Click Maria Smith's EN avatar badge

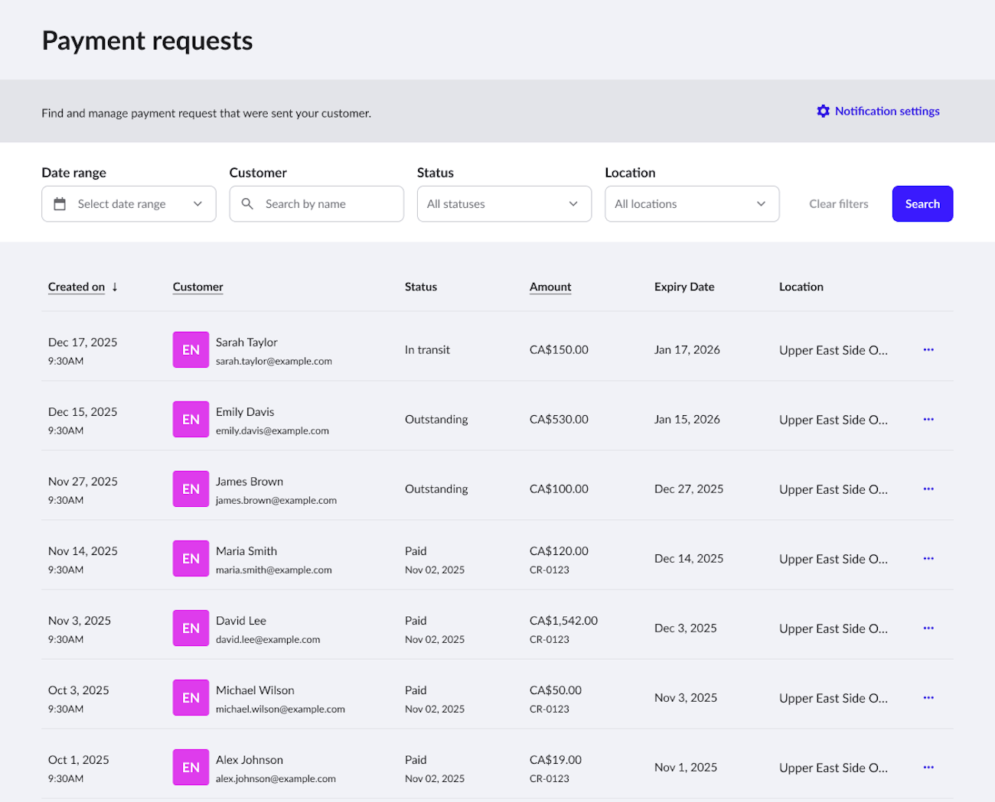point(191,558)
